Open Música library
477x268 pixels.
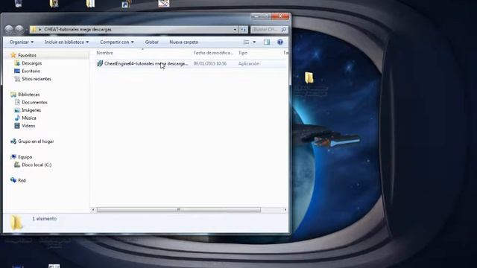[29, 118]
